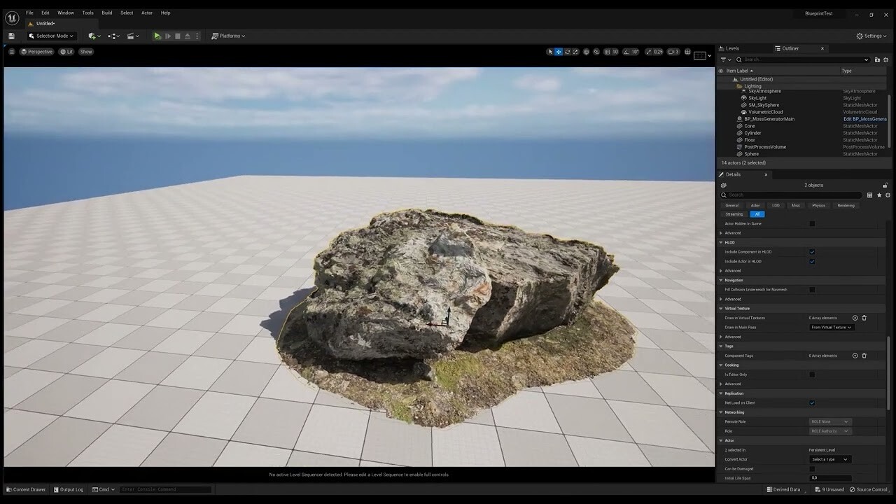The width and height of the screenshot is (896, 504).
Task: Toggle the Details panel lock icon
Action: pyautogui.click(x=885, y=185)
